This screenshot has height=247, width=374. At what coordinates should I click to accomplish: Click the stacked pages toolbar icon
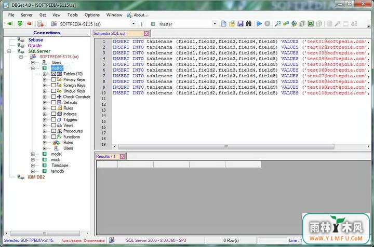[302, 24]
